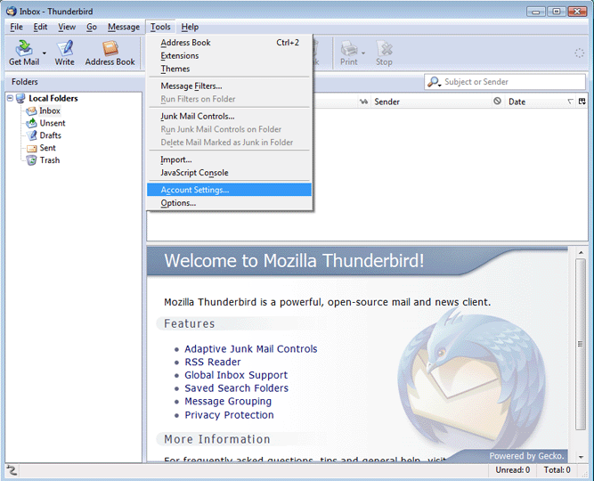
Task: Select the Unsent folder
Action: [53, 123]
